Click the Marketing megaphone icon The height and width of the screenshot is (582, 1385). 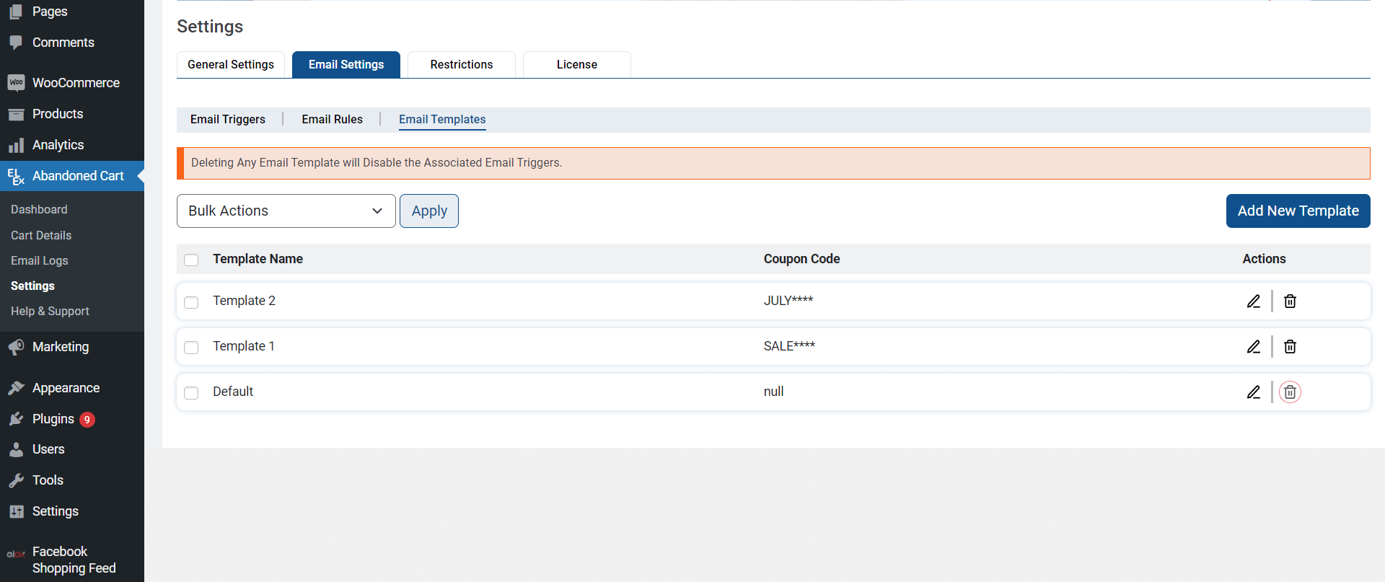[x=16, y=347]
